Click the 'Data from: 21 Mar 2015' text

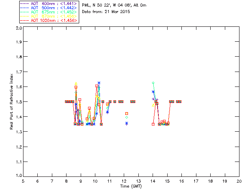click(106, 12)
